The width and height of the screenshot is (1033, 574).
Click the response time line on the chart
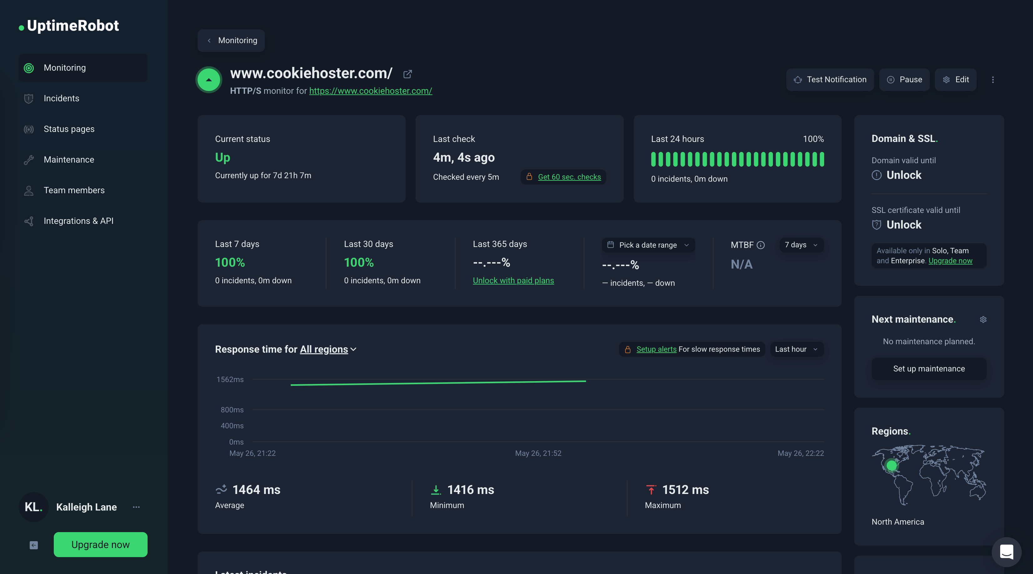point(438,383)
